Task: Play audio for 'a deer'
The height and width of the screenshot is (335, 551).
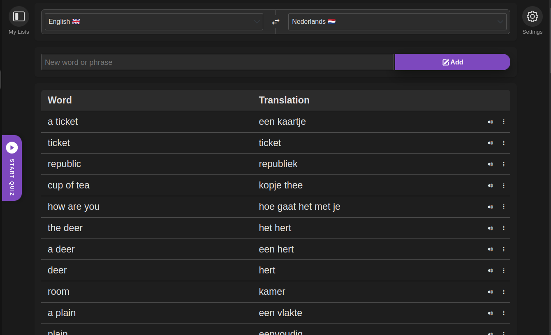Action: pyautogui.click(x=490, y=249)
